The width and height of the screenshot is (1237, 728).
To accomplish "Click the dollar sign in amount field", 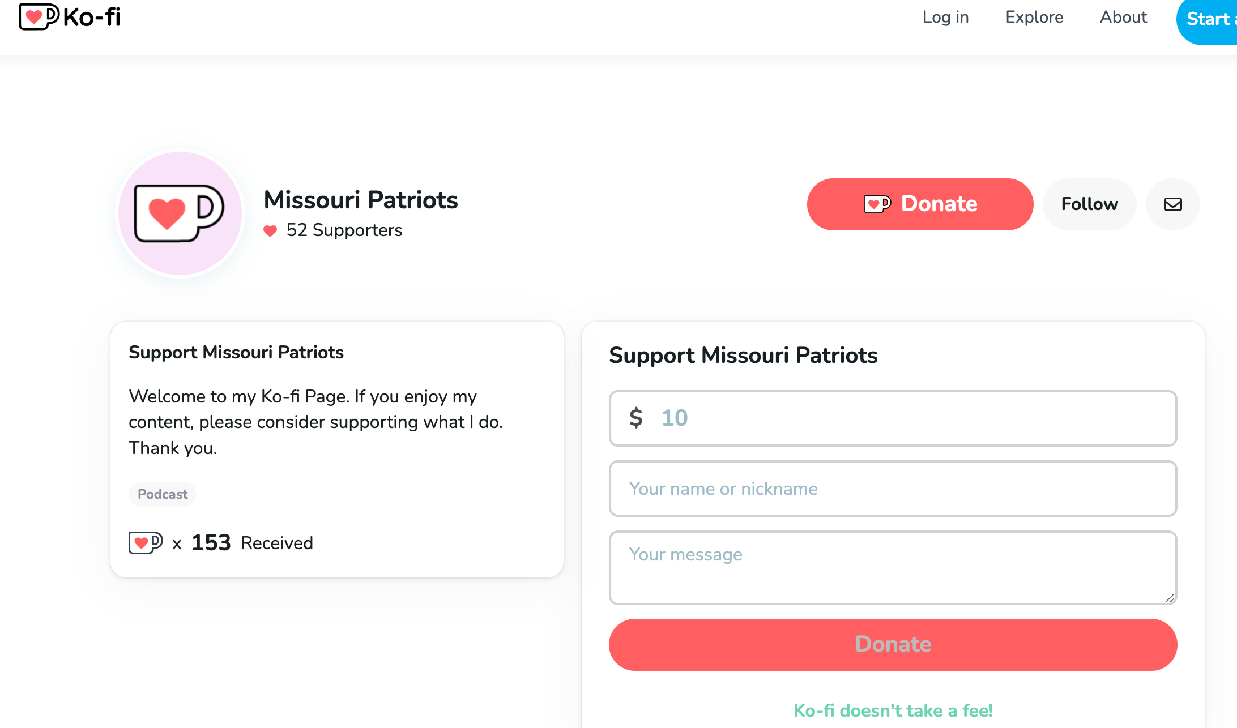I will pyautogui.click(x=636, y=418).
